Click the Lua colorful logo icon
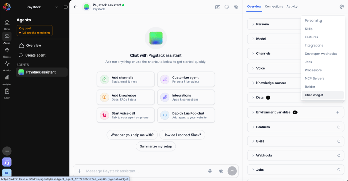348x181 pixels. [7, 7]
